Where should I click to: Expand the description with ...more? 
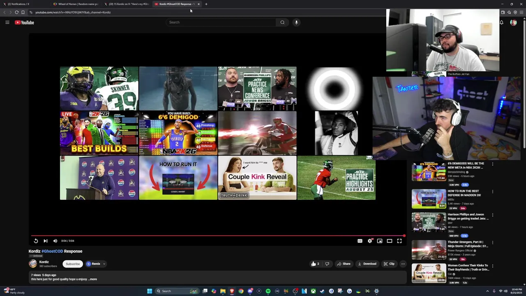[92, 279]
